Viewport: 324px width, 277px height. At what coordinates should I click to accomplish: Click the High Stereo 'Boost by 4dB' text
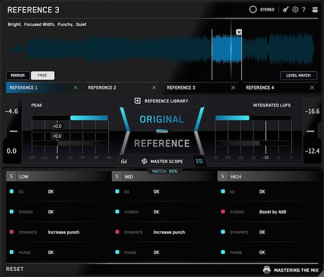tap(273, 212)
